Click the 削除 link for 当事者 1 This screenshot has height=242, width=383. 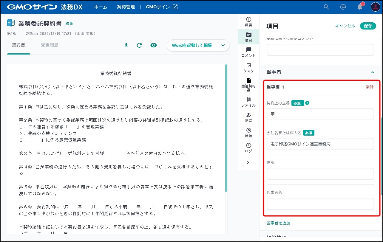coord(370,87)
